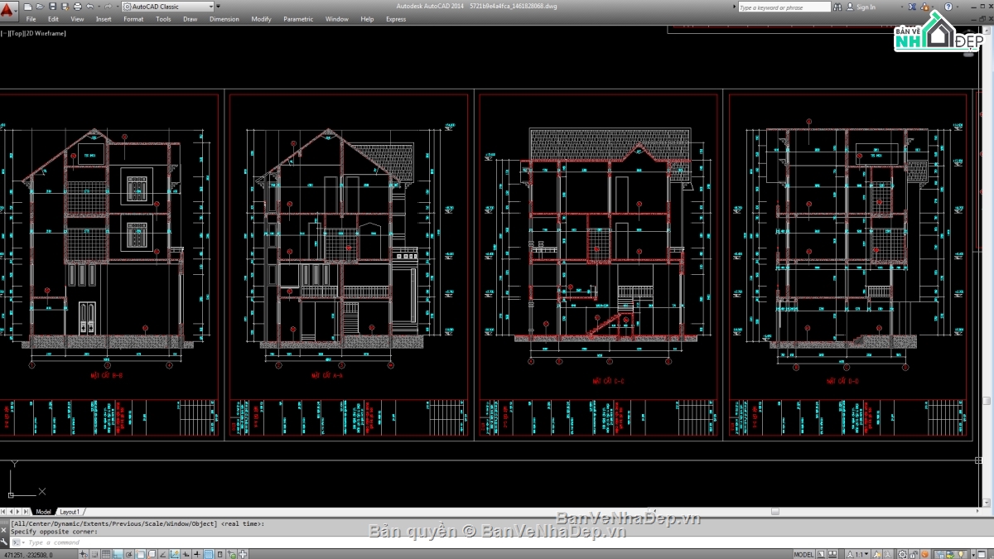Toggle Snap Mode on
Screen dimensions: 994x559
(94, 553)
